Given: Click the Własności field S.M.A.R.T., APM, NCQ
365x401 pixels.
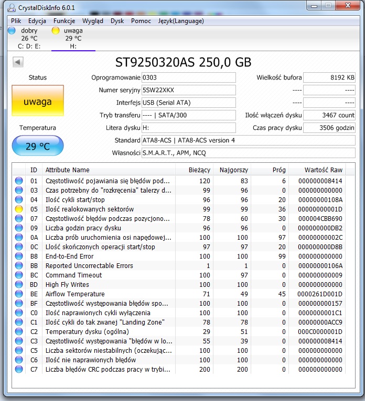Looking at the screenshot, I should pos(249,153).
